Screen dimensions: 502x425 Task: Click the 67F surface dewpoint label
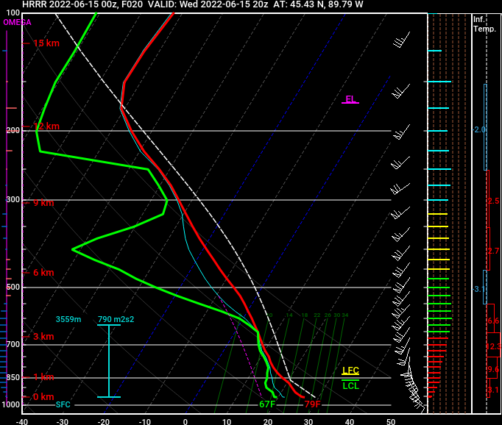pyautogui.click(x=266, y=404)
